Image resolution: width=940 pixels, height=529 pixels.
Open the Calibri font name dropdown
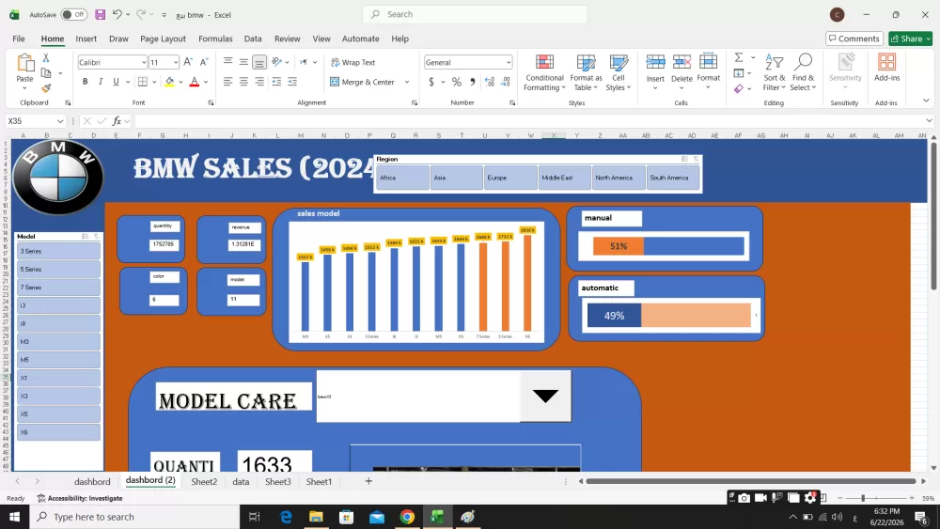point(143,62)
